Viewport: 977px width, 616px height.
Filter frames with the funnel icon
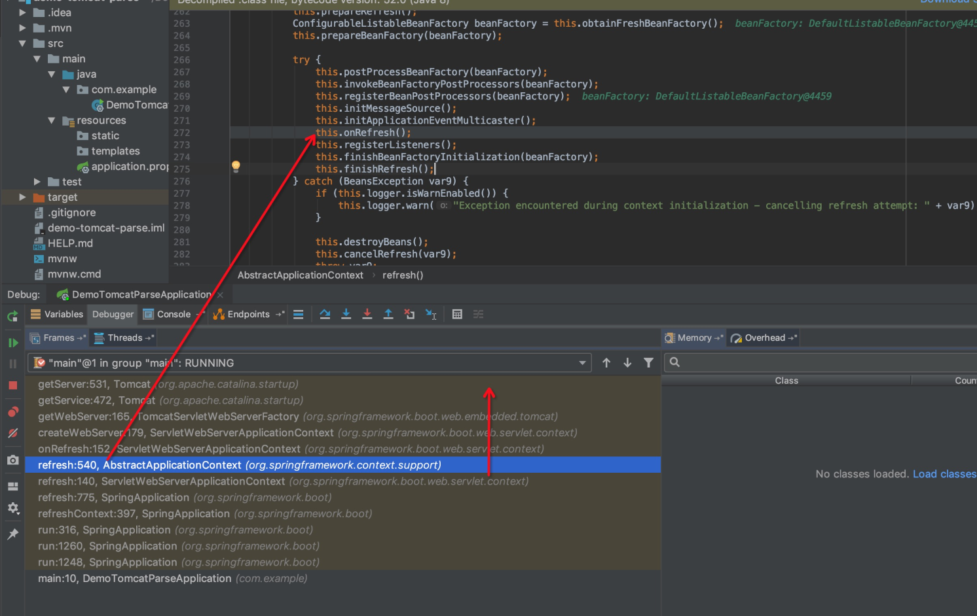pyautogui.click(x=648, y=363)
